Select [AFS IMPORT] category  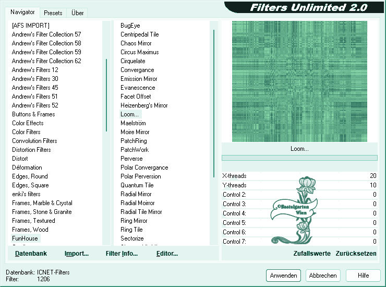[31, 26]
